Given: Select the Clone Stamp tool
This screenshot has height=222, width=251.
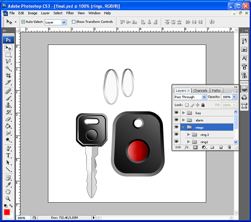Looking at the screenshot, I should [x=8, y=105].
